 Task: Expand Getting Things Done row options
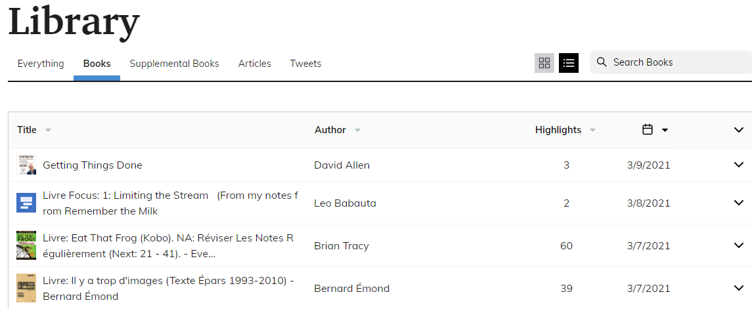(738, 165)
